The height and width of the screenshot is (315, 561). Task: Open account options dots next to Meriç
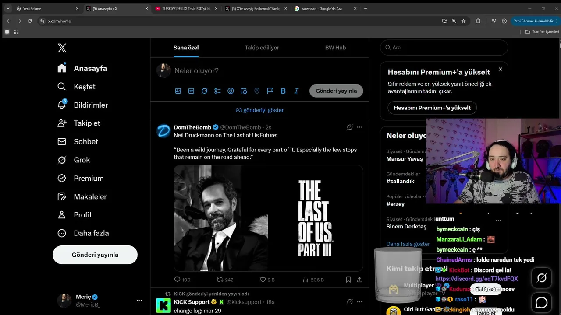(139, 301)
